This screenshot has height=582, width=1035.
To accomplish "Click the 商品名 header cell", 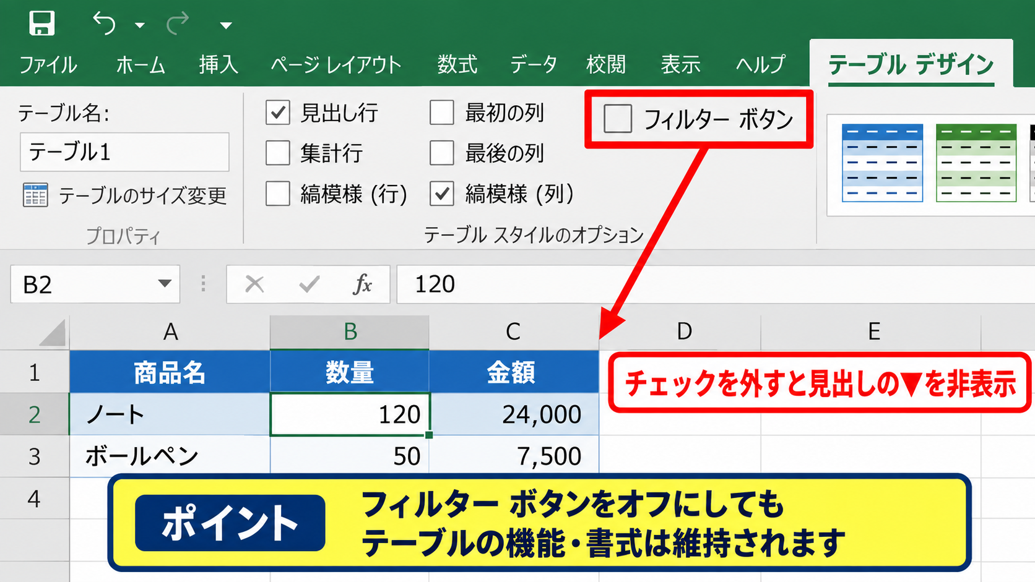I will pos(170,372).
